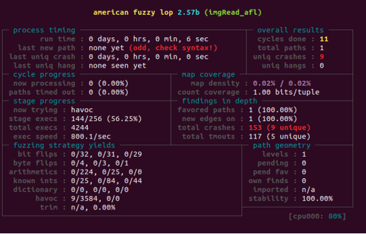Screen dimensions: 366x234
Task: Select arithmetics value '0/224, 0/25, 0/0'
Action: click(x=107, y=171)
